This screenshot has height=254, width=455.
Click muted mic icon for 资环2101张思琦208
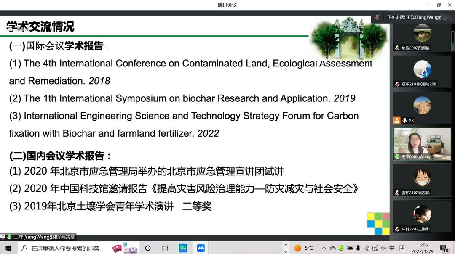(x=397, y=84)
